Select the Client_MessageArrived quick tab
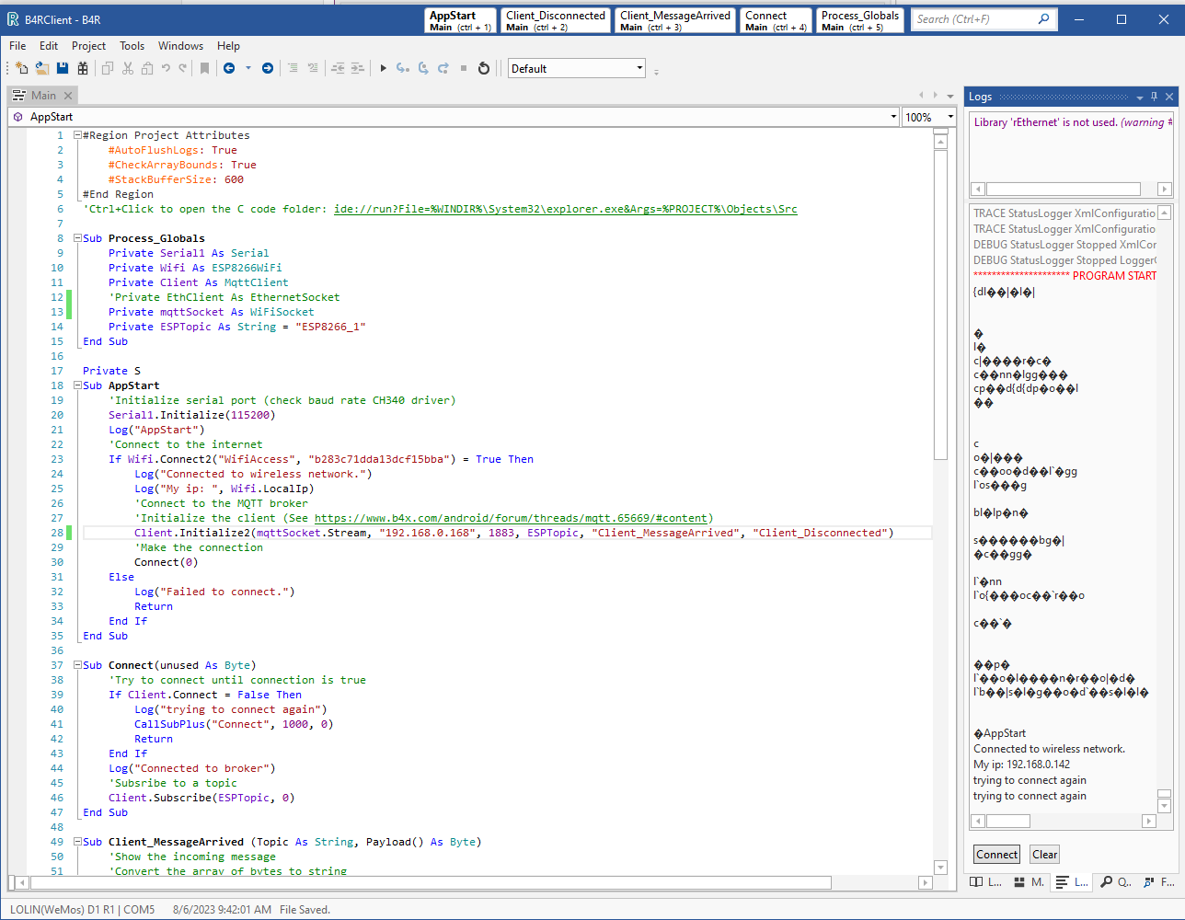This screenshot has height=920, width=1185. pyautogui.click(x=675, y=20)
